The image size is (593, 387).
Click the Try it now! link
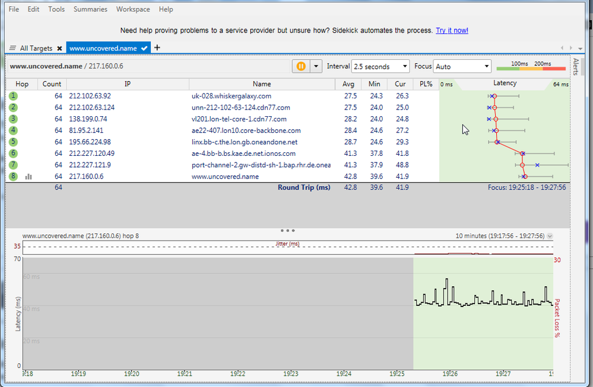[452, 30]
